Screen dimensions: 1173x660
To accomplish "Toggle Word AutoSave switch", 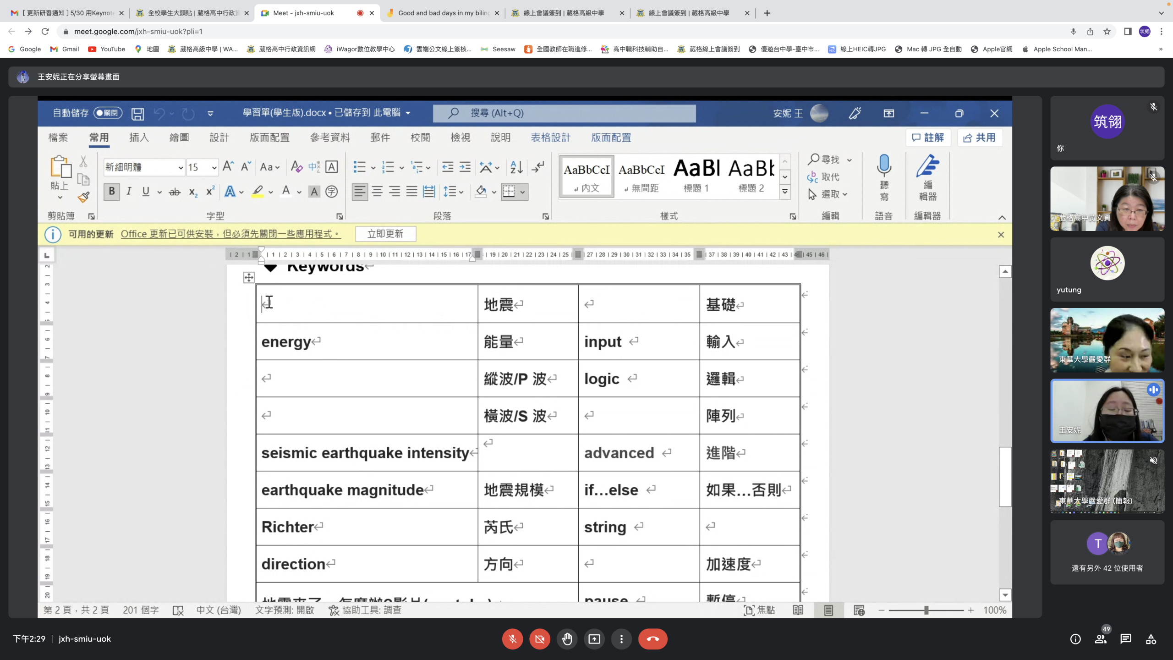I will tap(108, 113).
